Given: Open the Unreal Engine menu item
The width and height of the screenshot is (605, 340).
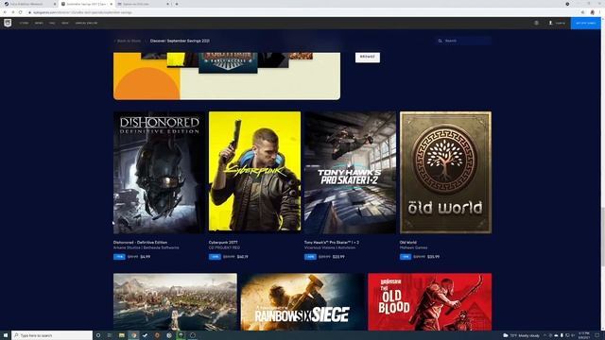Looking at the screenshot, I should (x=86, y=23).
